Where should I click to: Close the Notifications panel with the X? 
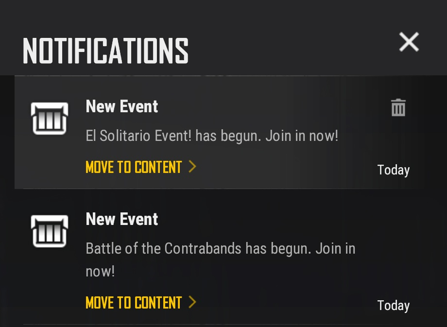409,42
